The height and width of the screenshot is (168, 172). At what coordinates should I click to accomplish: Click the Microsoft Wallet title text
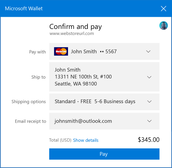(24, 8)
